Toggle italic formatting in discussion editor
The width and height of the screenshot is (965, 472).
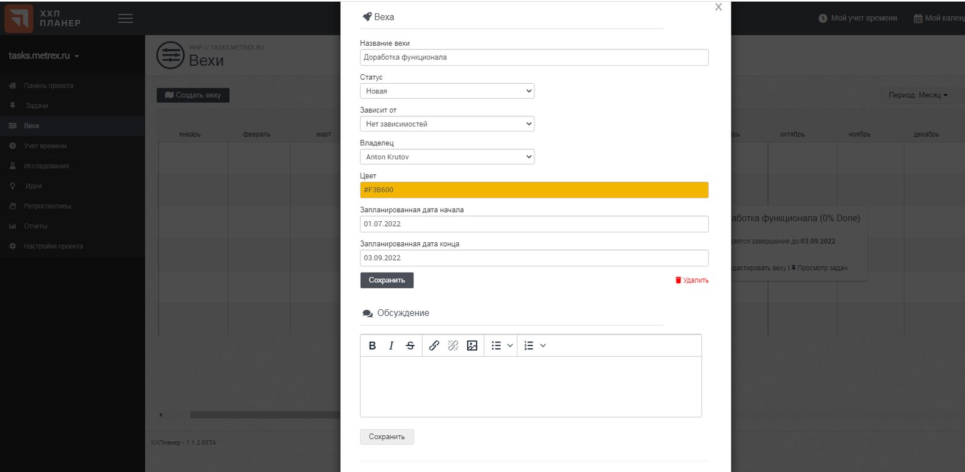[x=391, y=345]
